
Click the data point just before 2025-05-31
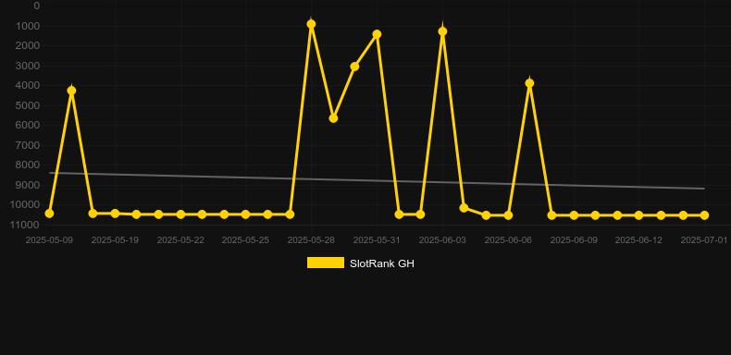coord(354,67)
